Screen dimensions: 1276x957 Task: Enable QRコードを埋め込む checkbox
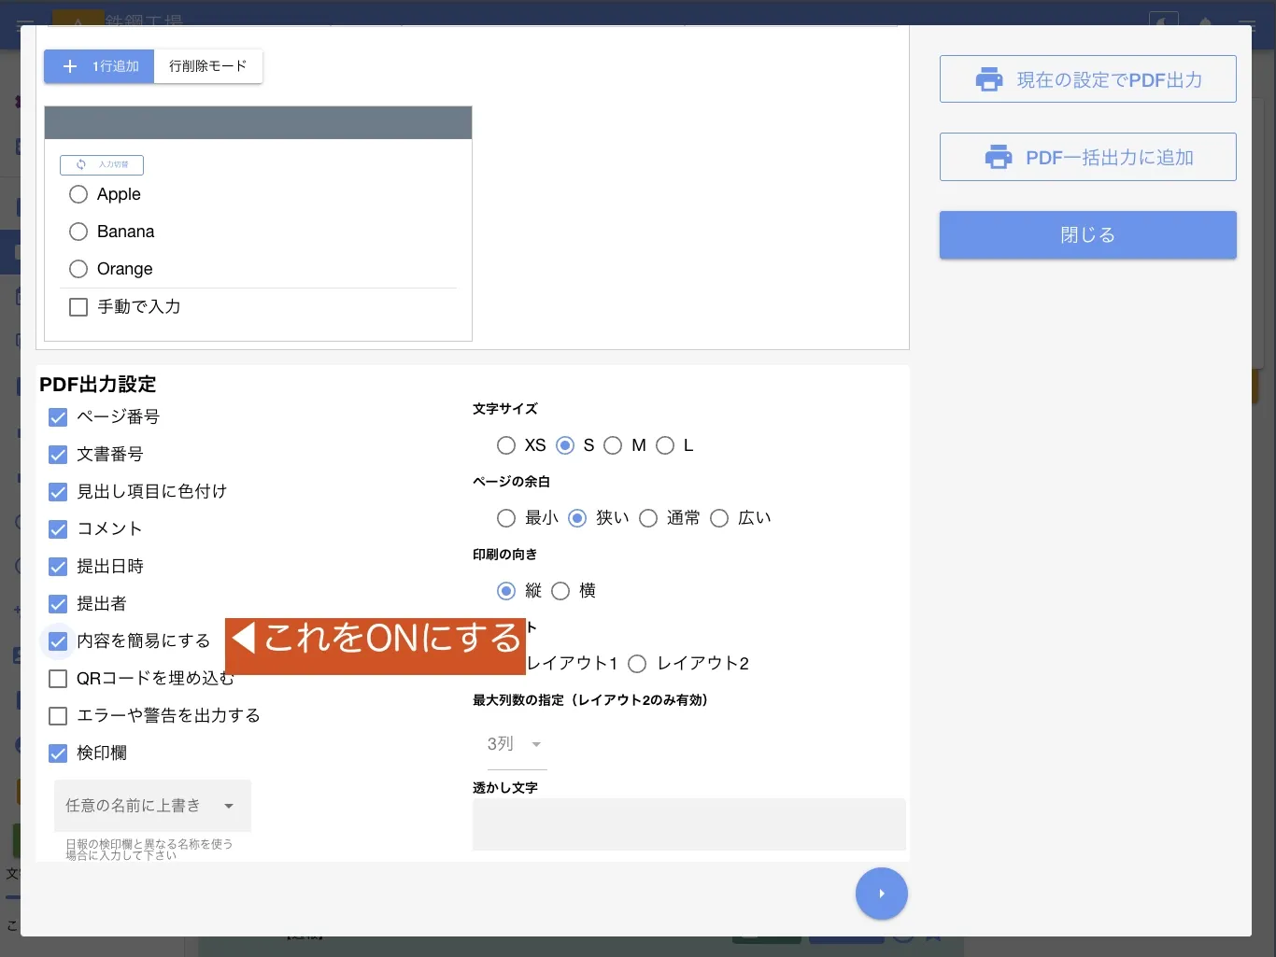[x=58, y=679]
